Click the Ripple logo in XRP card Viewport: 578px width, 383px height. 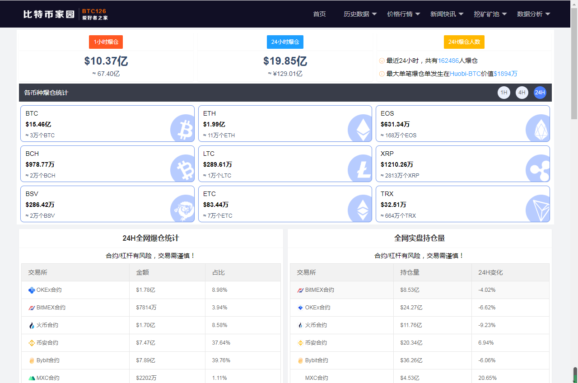click(537, 169)
